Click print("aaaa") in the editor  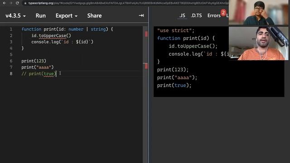click(x=37, y=67)
